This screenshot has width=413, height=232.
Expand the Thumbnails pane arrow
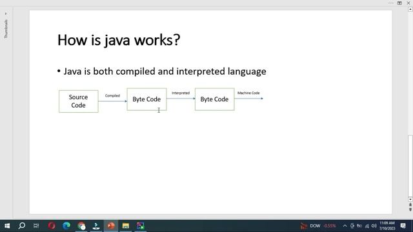click(6, 14)
